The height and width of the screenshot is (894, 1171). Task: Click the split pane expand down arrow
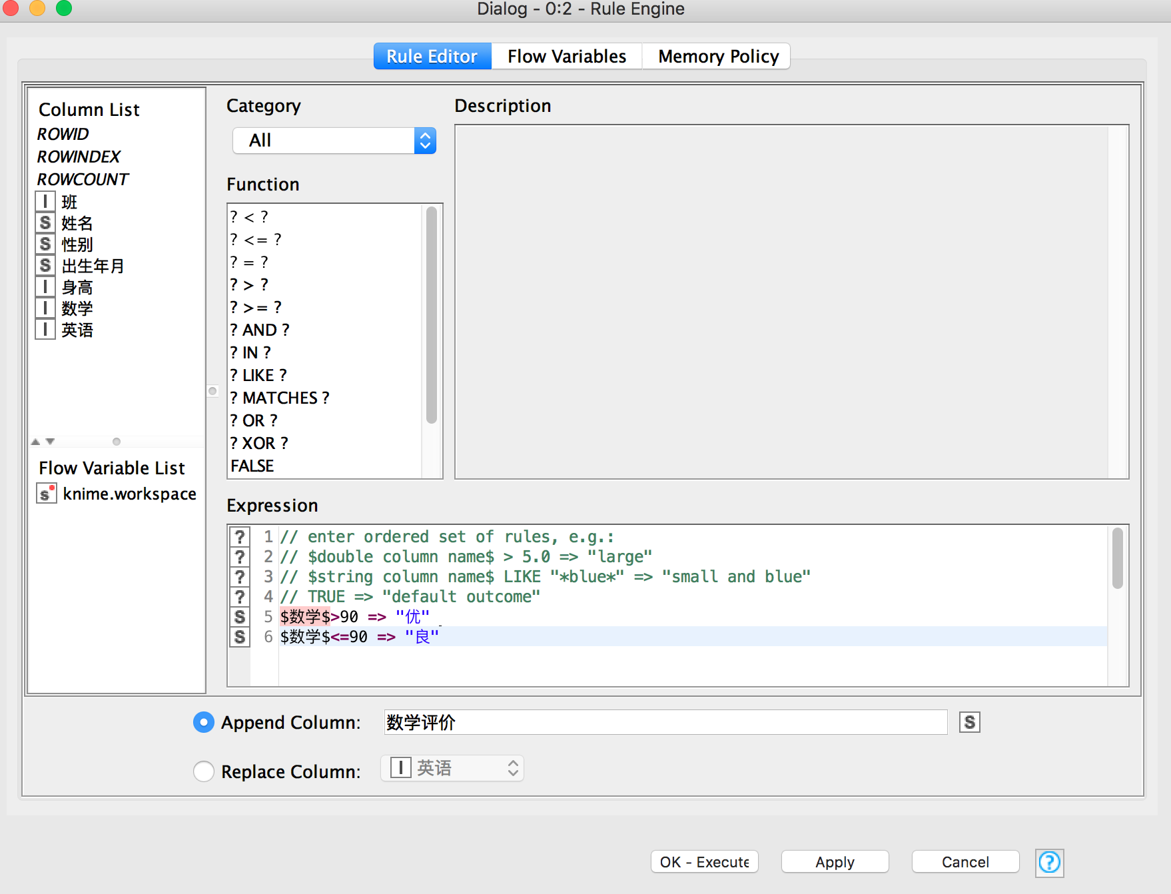tap(50, 442)
